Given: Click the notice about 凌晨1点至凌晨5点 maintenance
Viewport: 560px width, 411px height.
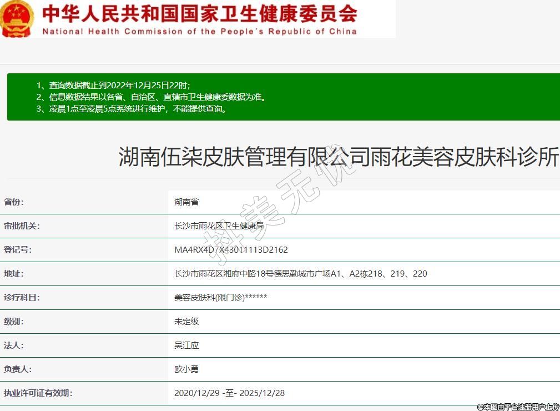Looking at the screenshot, I should click(132, 109).
